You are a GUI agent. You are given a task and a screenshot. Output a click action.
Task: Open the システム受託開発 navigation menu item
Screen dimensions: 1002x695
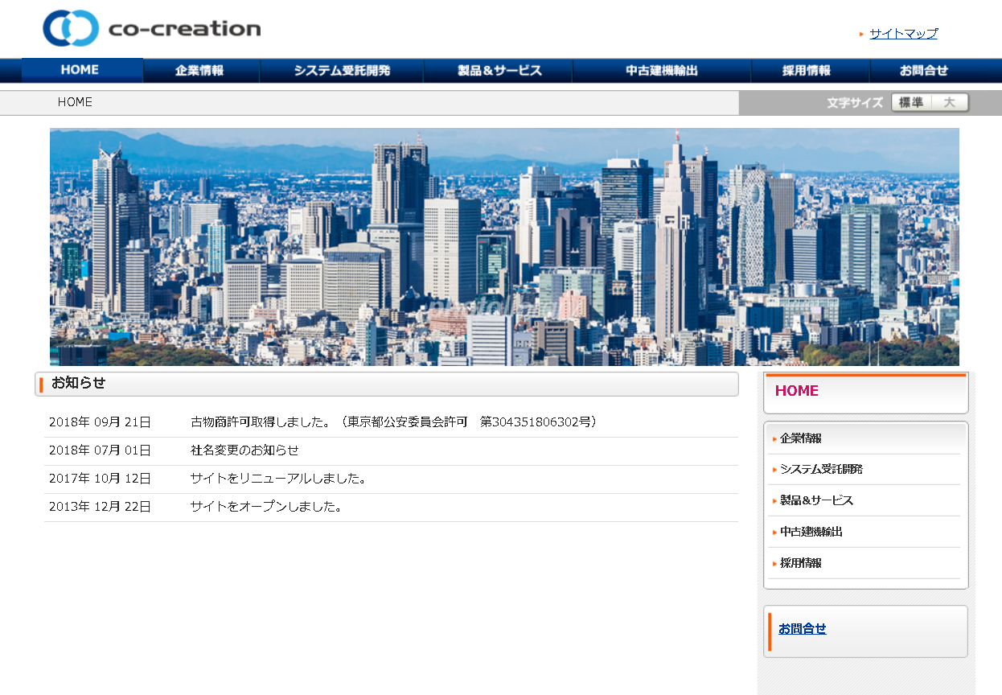point(341,70)
